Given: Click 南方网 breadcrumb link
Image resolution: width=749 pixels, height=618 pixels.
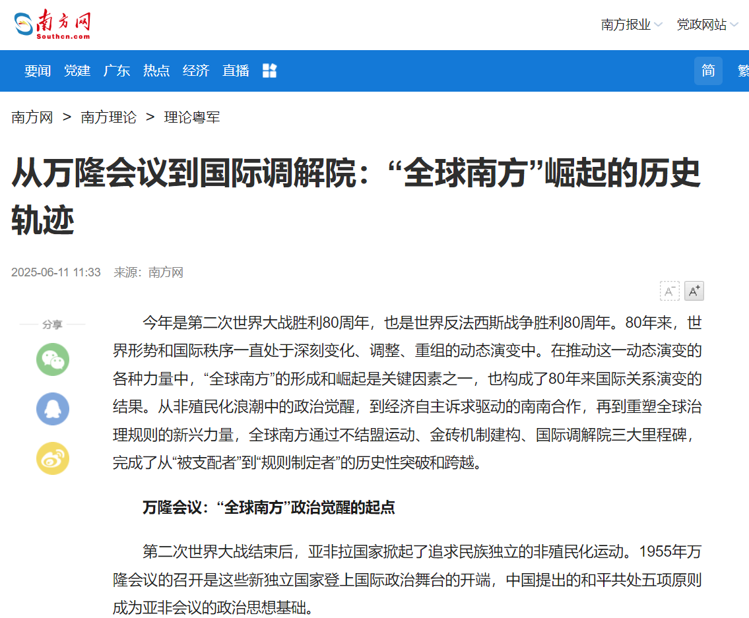Looking at the screenshot, I should 32,117.
